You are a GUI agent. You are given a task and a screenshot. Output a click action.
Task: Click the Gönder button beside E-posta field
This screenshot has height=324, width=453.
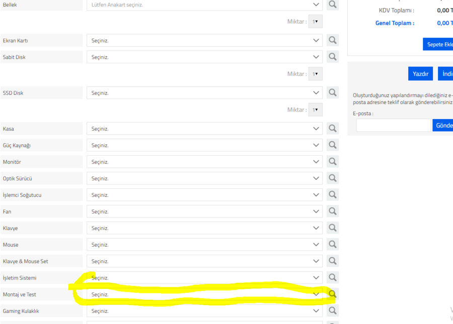(x=443, y=126)
